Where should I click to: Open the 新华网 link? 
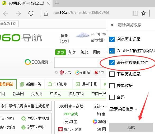pyautogui.click(x=18, y=94)
